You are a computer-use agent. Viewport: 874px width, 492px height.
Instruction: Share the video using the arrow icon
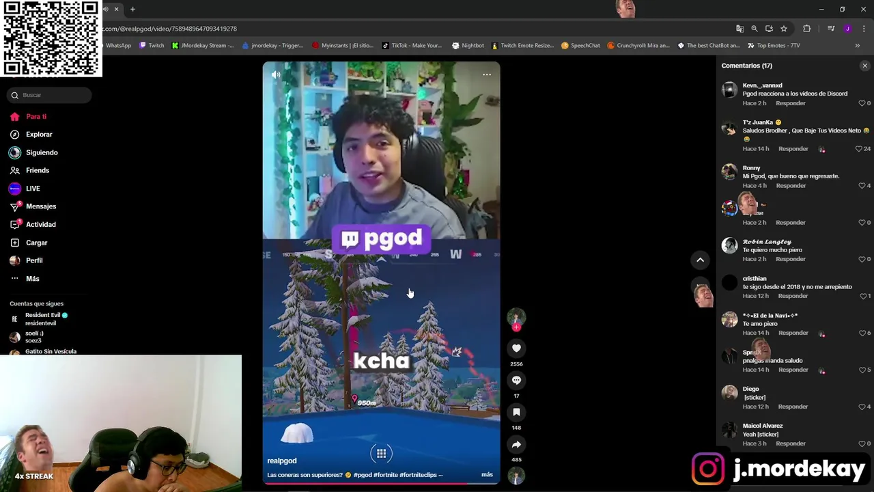pyautogui.click(x=516, y=444)
